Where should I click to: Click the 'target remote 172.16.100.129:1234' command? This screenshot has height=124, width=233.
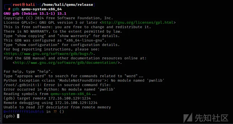[54, 98]
